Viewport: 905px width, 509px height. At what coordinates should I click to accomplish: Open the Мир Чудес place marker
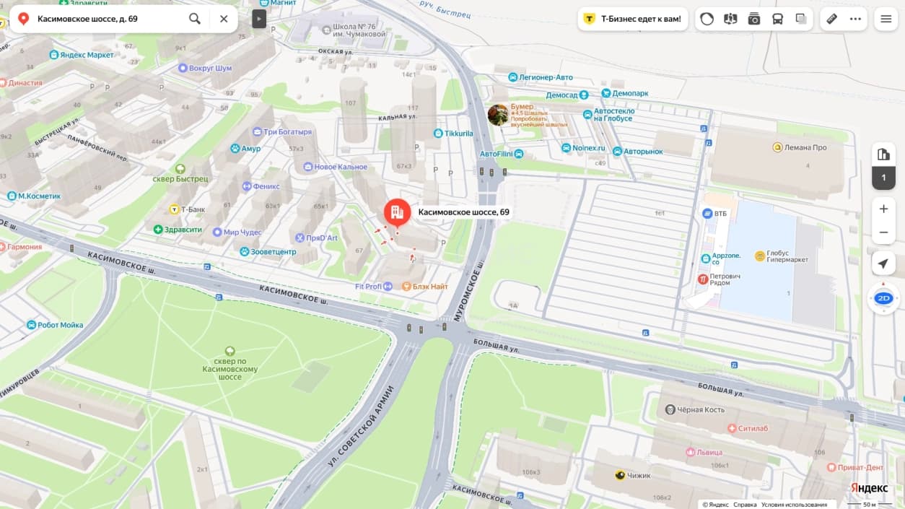tap(217, 232)
